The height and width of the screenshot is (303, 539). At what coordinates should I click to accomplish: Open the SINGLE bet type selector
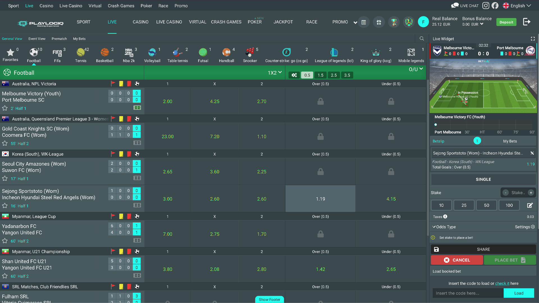tap(483, 179)
